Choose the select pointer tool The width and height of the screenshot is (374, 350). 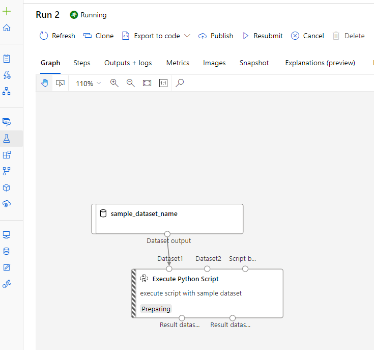tap(60, 83)
